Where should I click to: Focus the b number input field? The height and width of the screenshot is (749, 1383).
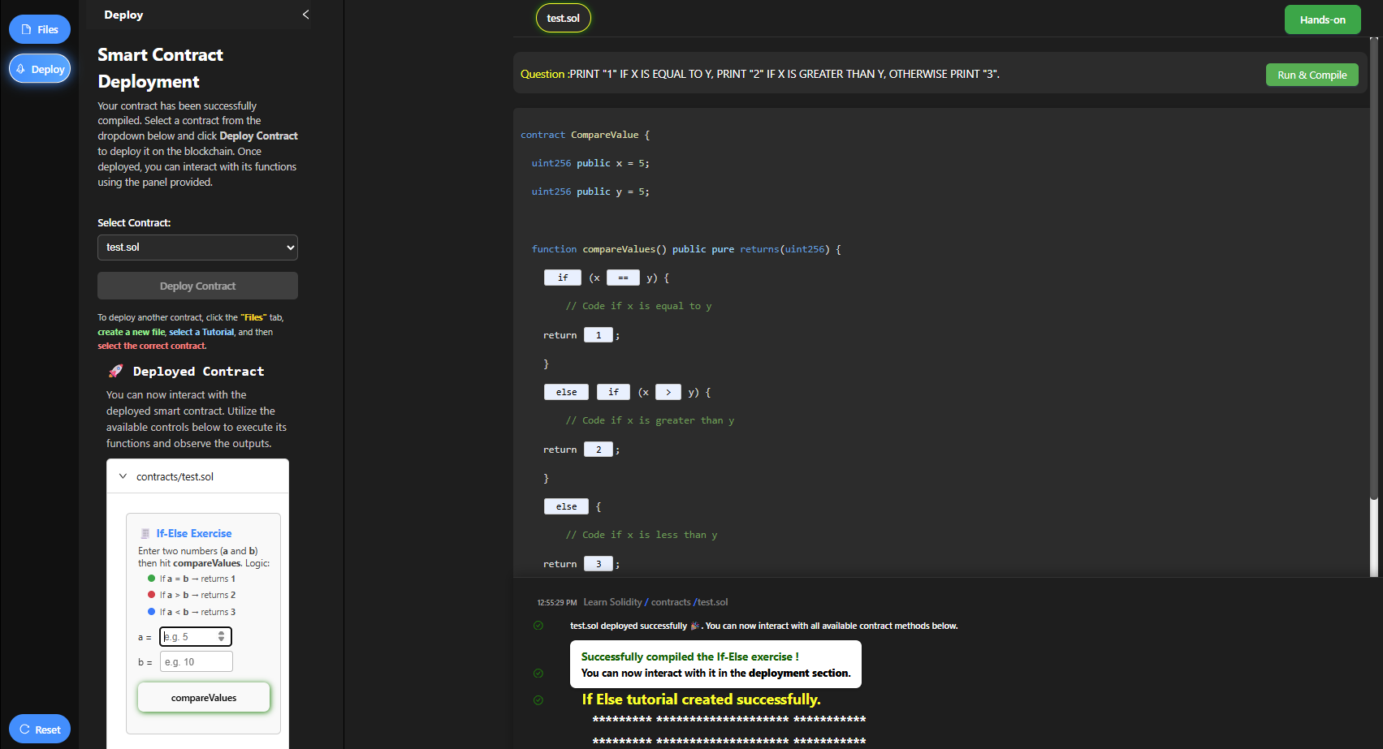click(197, 662)
